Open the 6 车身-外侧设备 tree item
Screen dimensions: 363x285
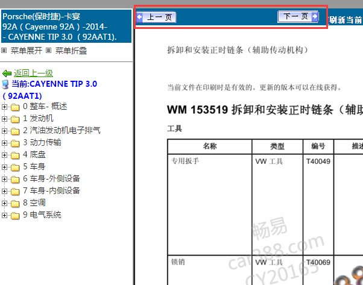51,178
